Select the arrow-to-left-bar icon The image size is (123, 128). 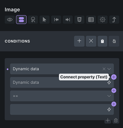[56, 20]
